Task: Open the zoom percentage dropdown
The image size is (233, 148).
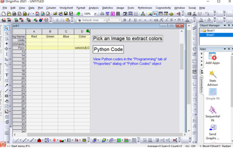Action: click(95, 14)
